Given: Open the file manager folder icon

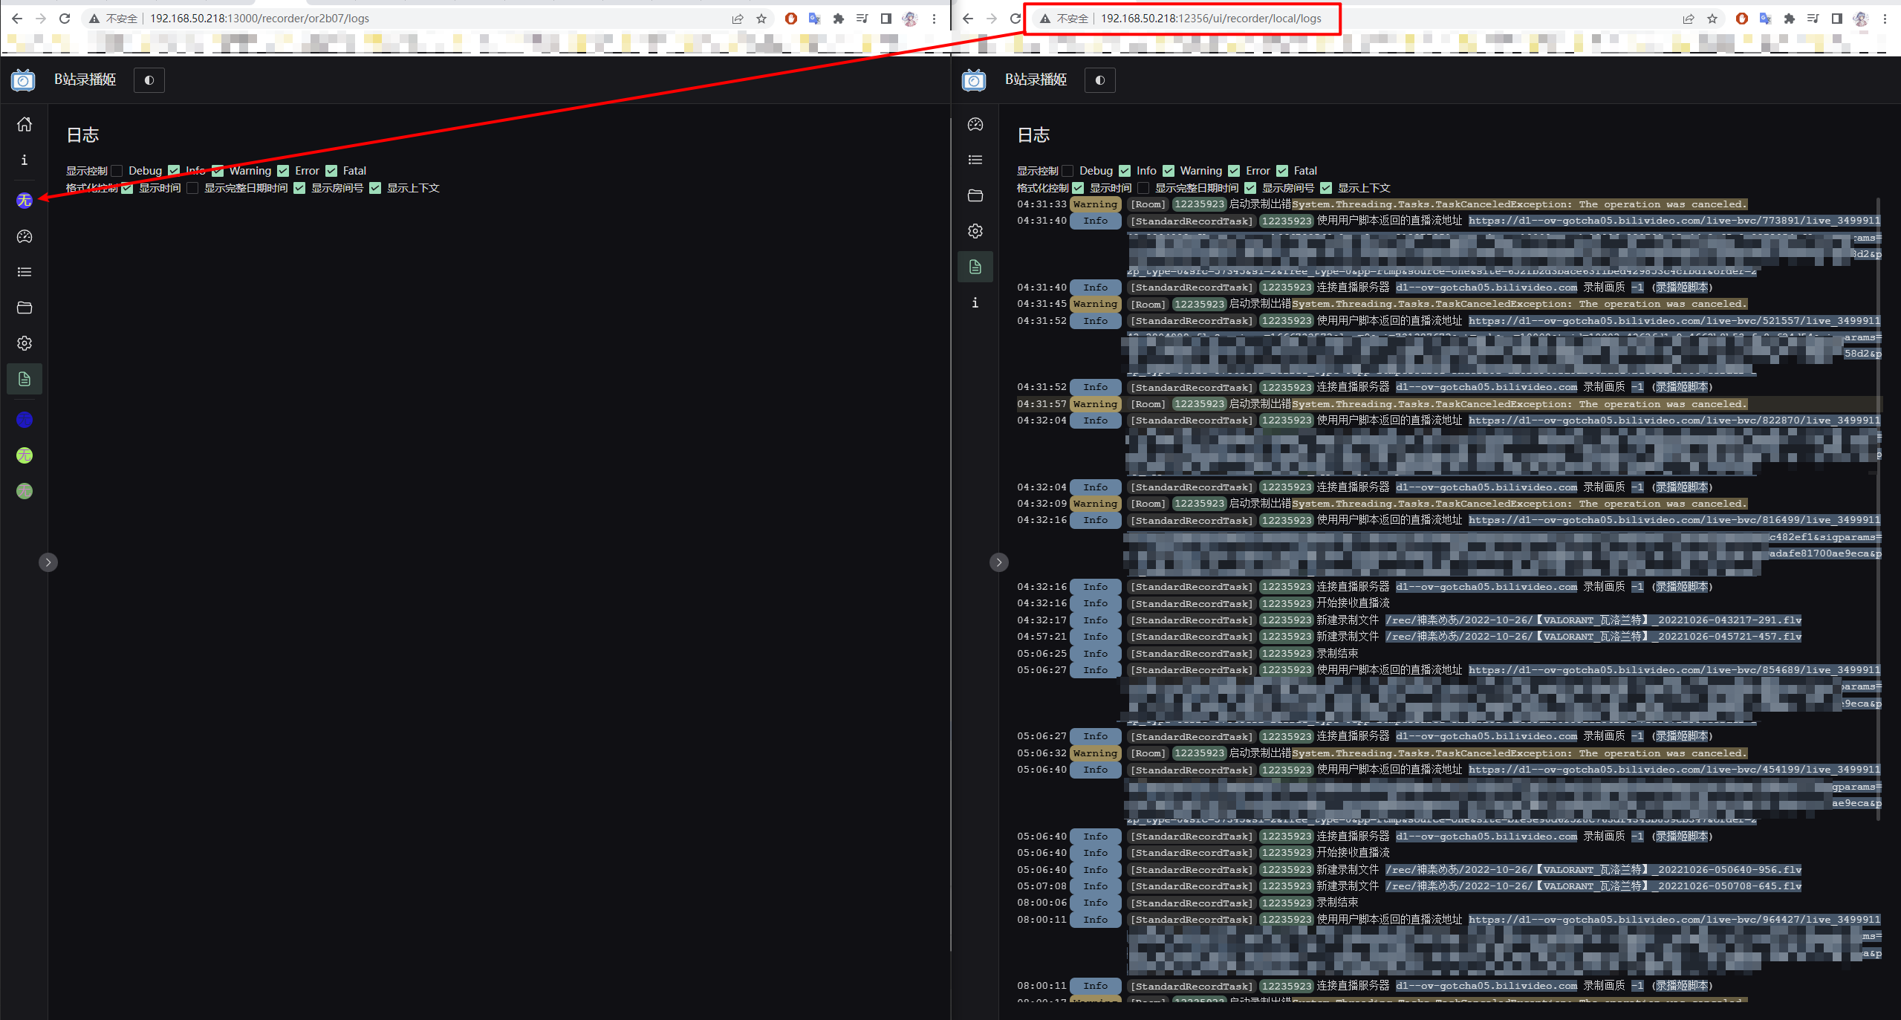Looking at the screenshot, I should [24, 308].
